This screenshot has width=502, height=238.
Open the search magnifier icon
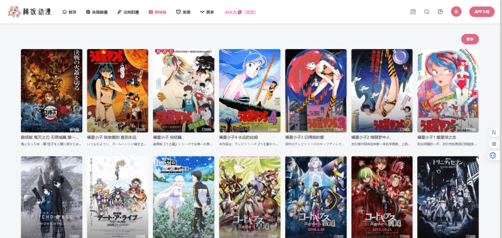[x=427, y=12]
